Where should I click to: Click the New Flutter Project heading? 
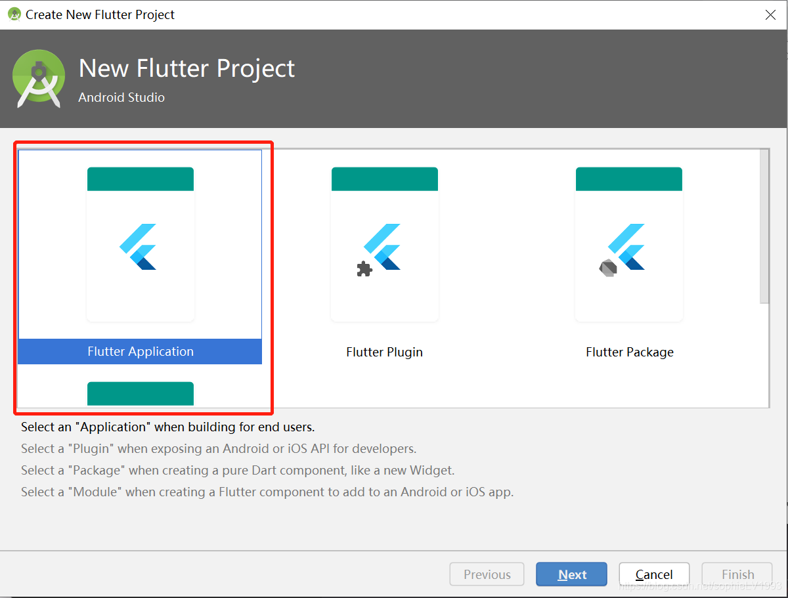[187, 68]
